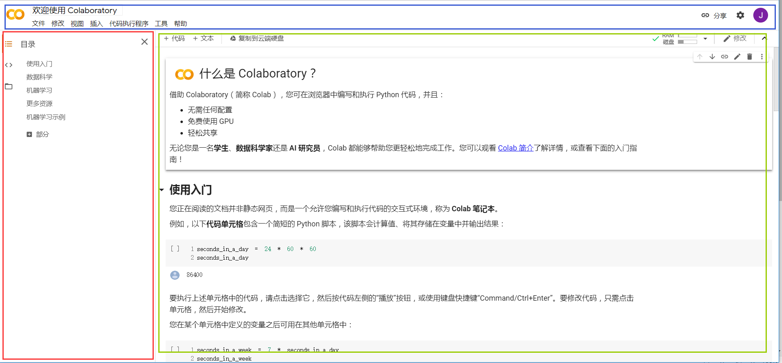Open the 工具 menu
The width and height of the screenshot is (782, 363).
pyautogui.click(x=161, y=23)
